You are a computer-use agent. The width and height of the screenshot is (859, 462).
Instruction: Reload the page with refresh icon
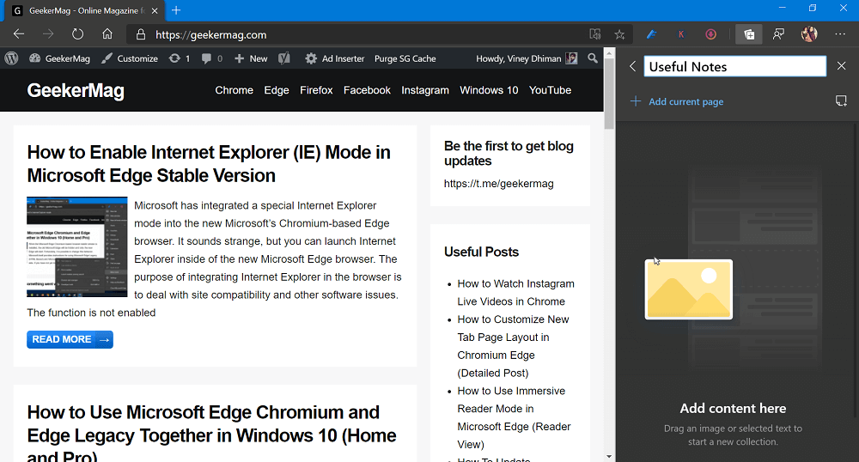coord(78,34)
